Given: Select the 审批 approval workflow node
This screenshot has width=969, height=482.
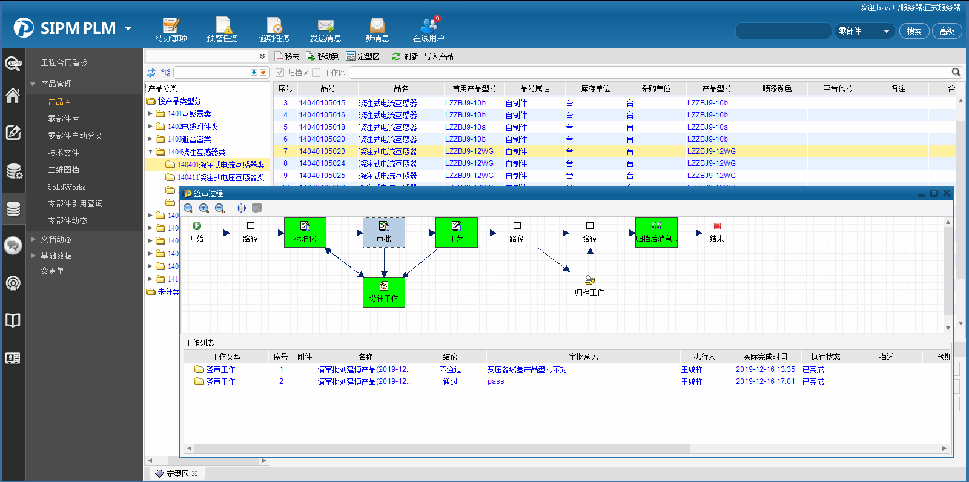Looking at the screenshot, I should (383, 233).
